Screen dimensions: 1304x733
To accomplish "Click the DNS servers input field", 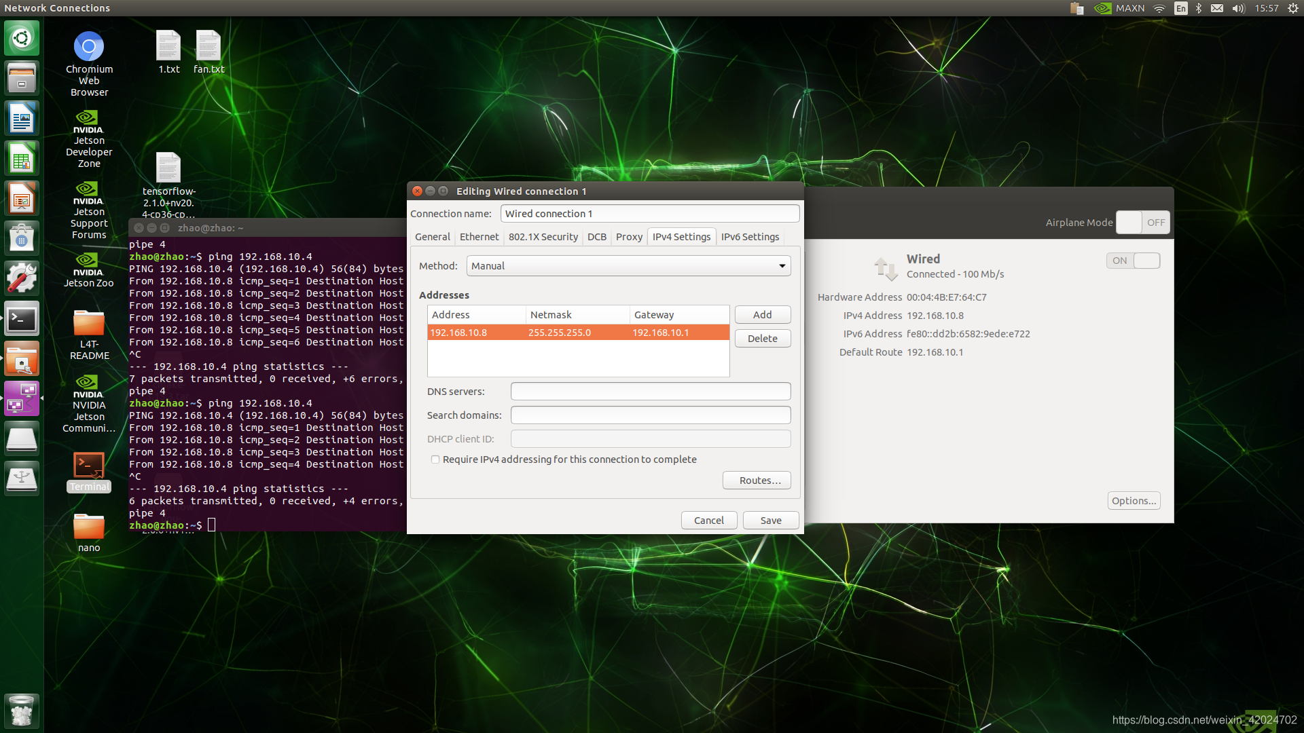I will click(x=650, y=392).
